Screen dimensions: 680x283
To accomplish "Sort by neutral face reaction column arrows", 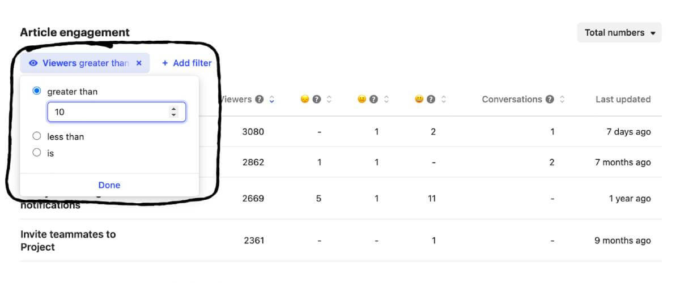I will point(386,100).
